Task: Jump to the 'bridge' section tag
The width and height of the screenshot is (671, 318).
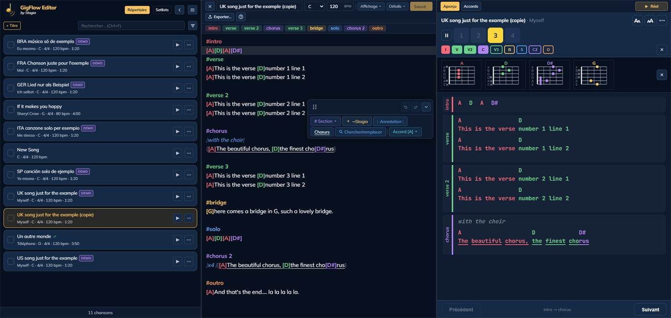Action: click(x=316, y=28)
